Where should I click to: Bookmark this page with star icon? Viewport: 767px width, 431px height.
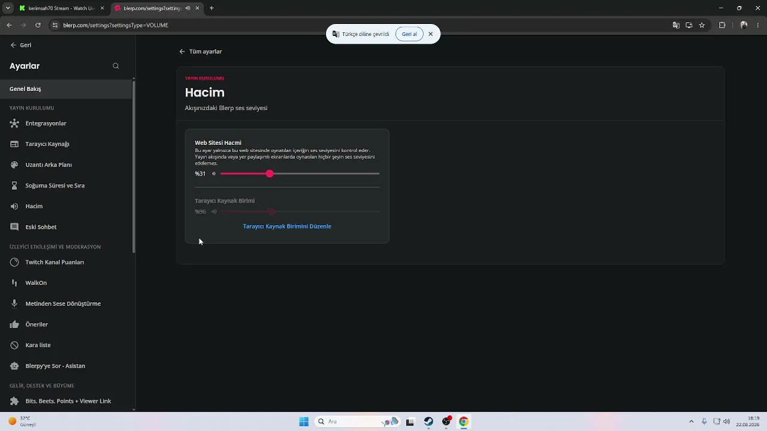(x=702, y=25)
